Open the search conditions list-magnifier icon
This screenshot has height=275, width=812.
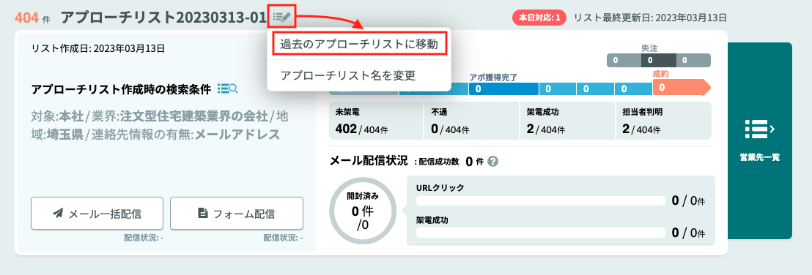point(227,89)
